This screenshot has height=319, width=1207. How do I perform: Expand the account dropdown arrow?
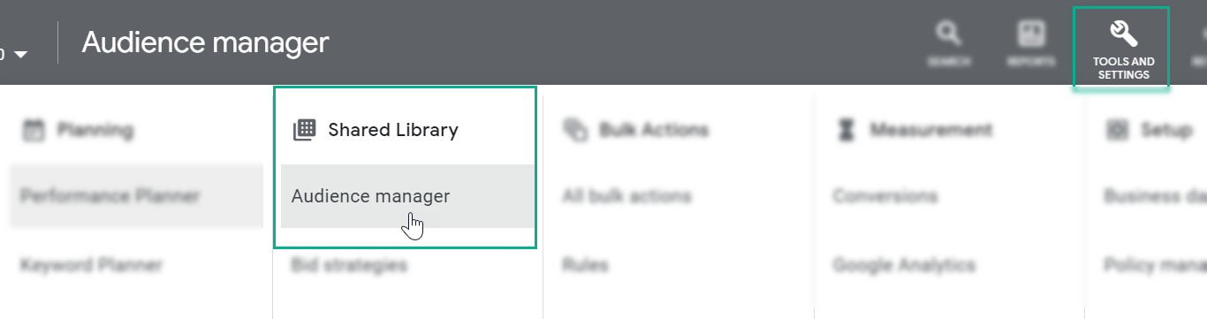tap(20, 55)
